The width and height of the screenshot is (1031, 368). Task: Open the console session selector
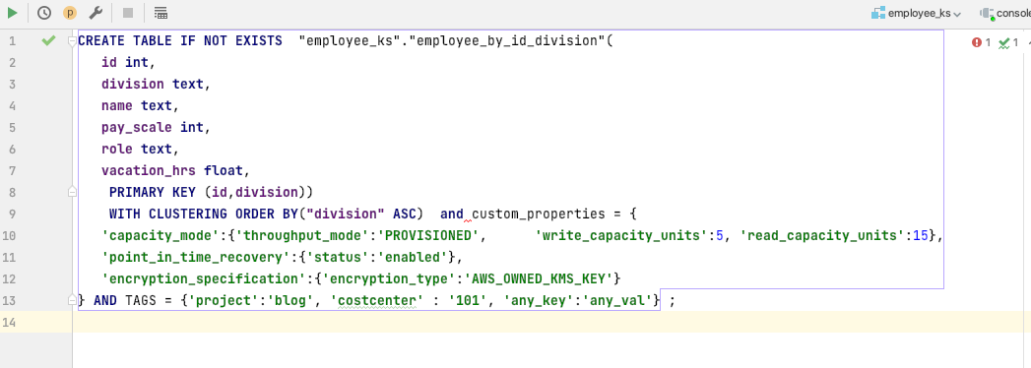click(1005, 13)
